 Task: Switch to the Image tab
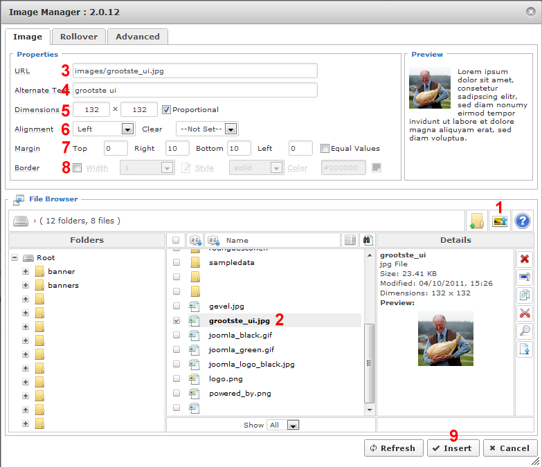(x=28, y=37)
